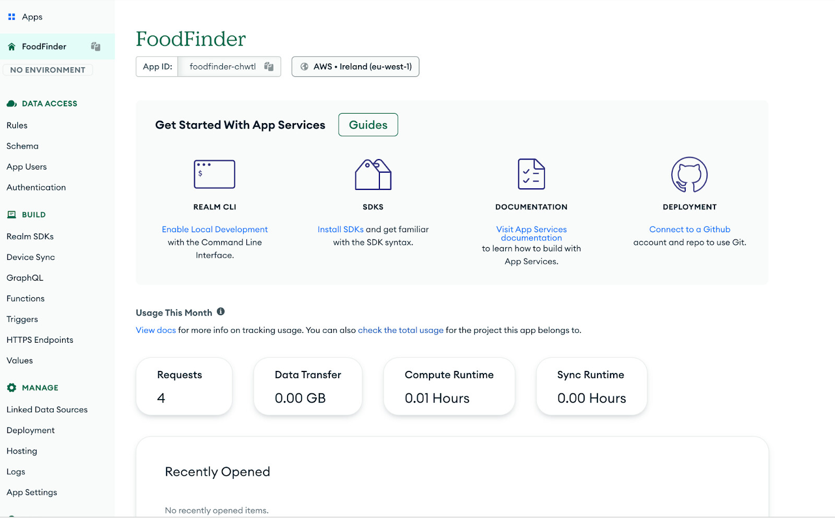Click the Realm CLI terminal icon
The width and height of the screenshot is (835, 518).
coord(214,174)
